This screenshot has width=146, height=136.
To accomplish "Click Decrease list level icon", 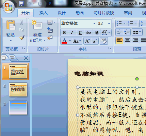I will pos(119,32).
